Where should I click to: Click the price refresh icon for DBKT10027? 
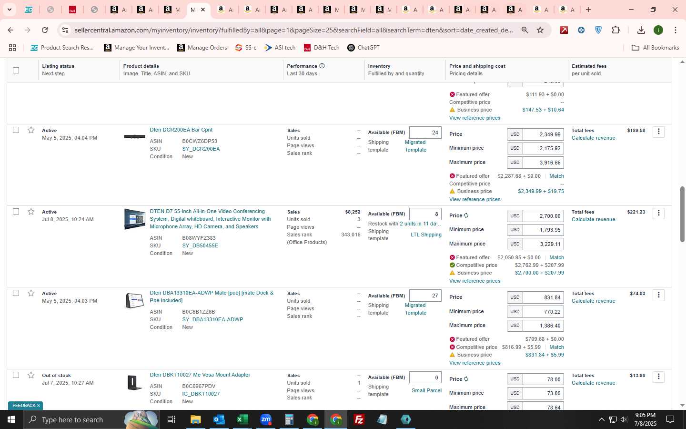pos(466,379)
